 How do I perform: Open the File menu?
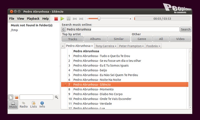pyautogui.click(x=12, y=19)
